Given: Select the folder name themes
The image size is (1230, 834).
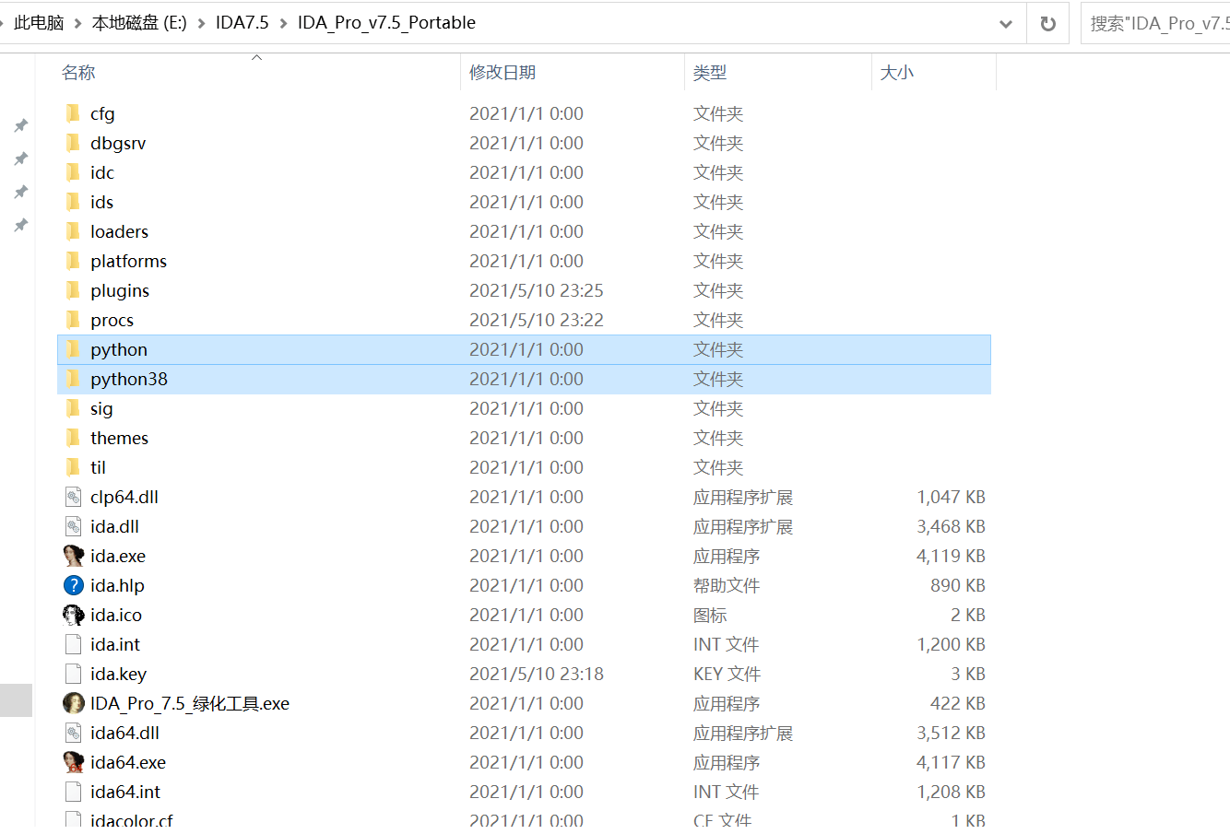Looking at the screenshot, I should pyautogui.click(x=119, y=438).
